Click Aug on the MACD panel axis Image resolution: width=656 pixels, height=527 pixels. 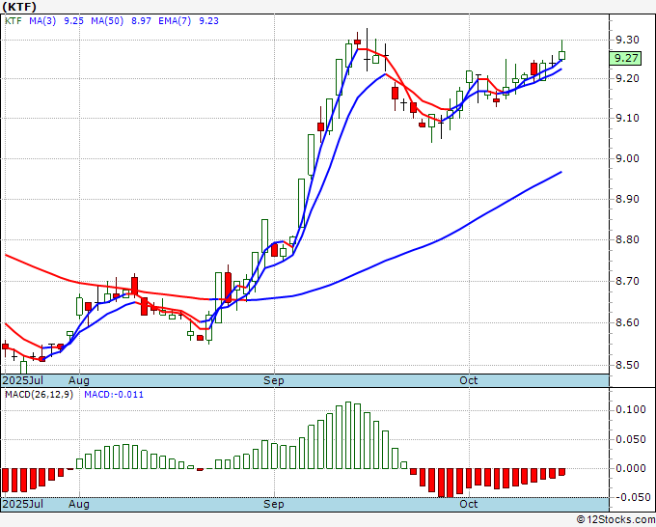pos(79,504)
